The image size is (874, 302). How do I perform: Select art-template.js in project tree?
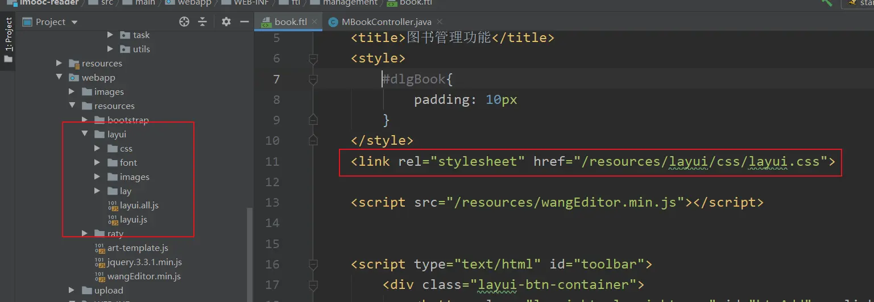click(138, 248)
